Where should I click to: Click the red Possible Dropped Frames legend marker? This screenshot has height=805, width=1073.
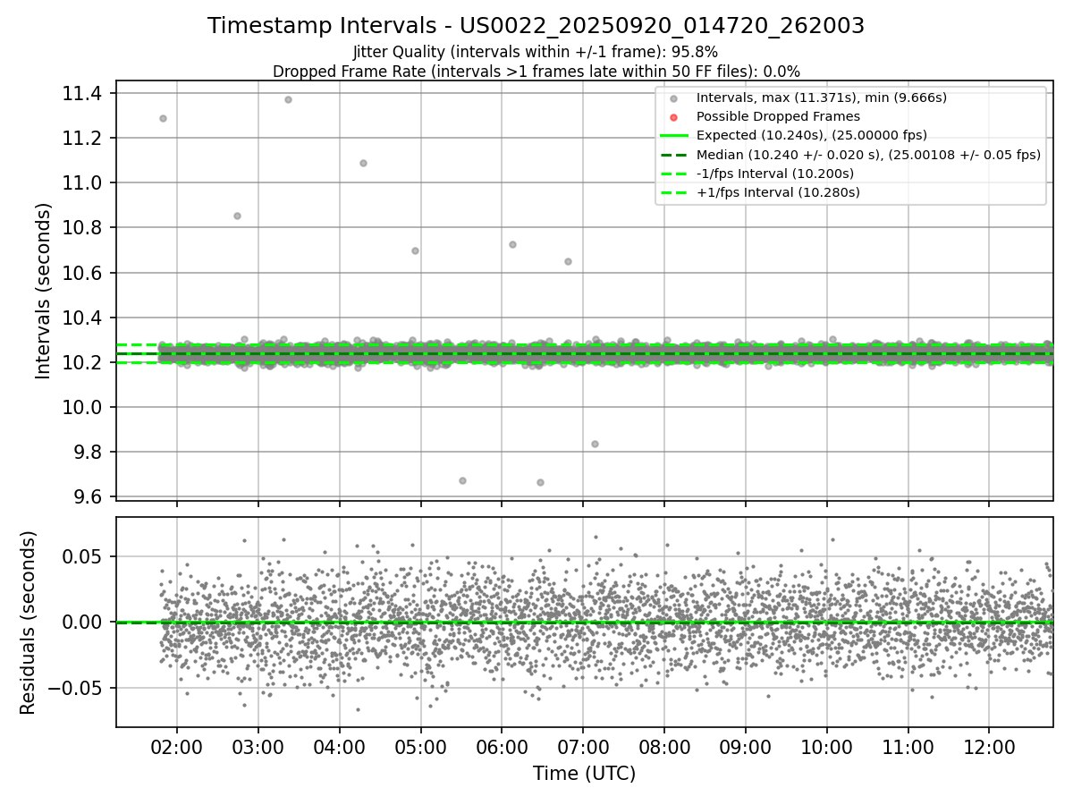coord(674,117)
